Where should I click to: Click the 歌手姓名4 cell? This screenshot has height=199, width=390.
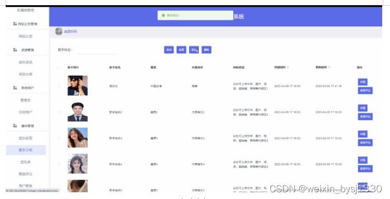116,164
